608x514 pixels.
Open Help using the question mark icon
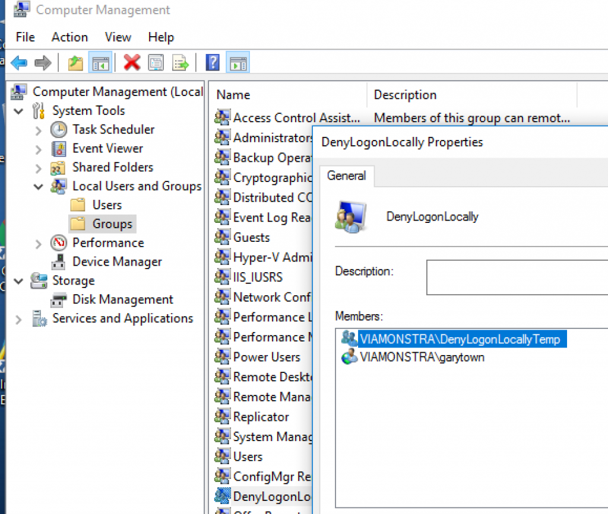point(212,62)
